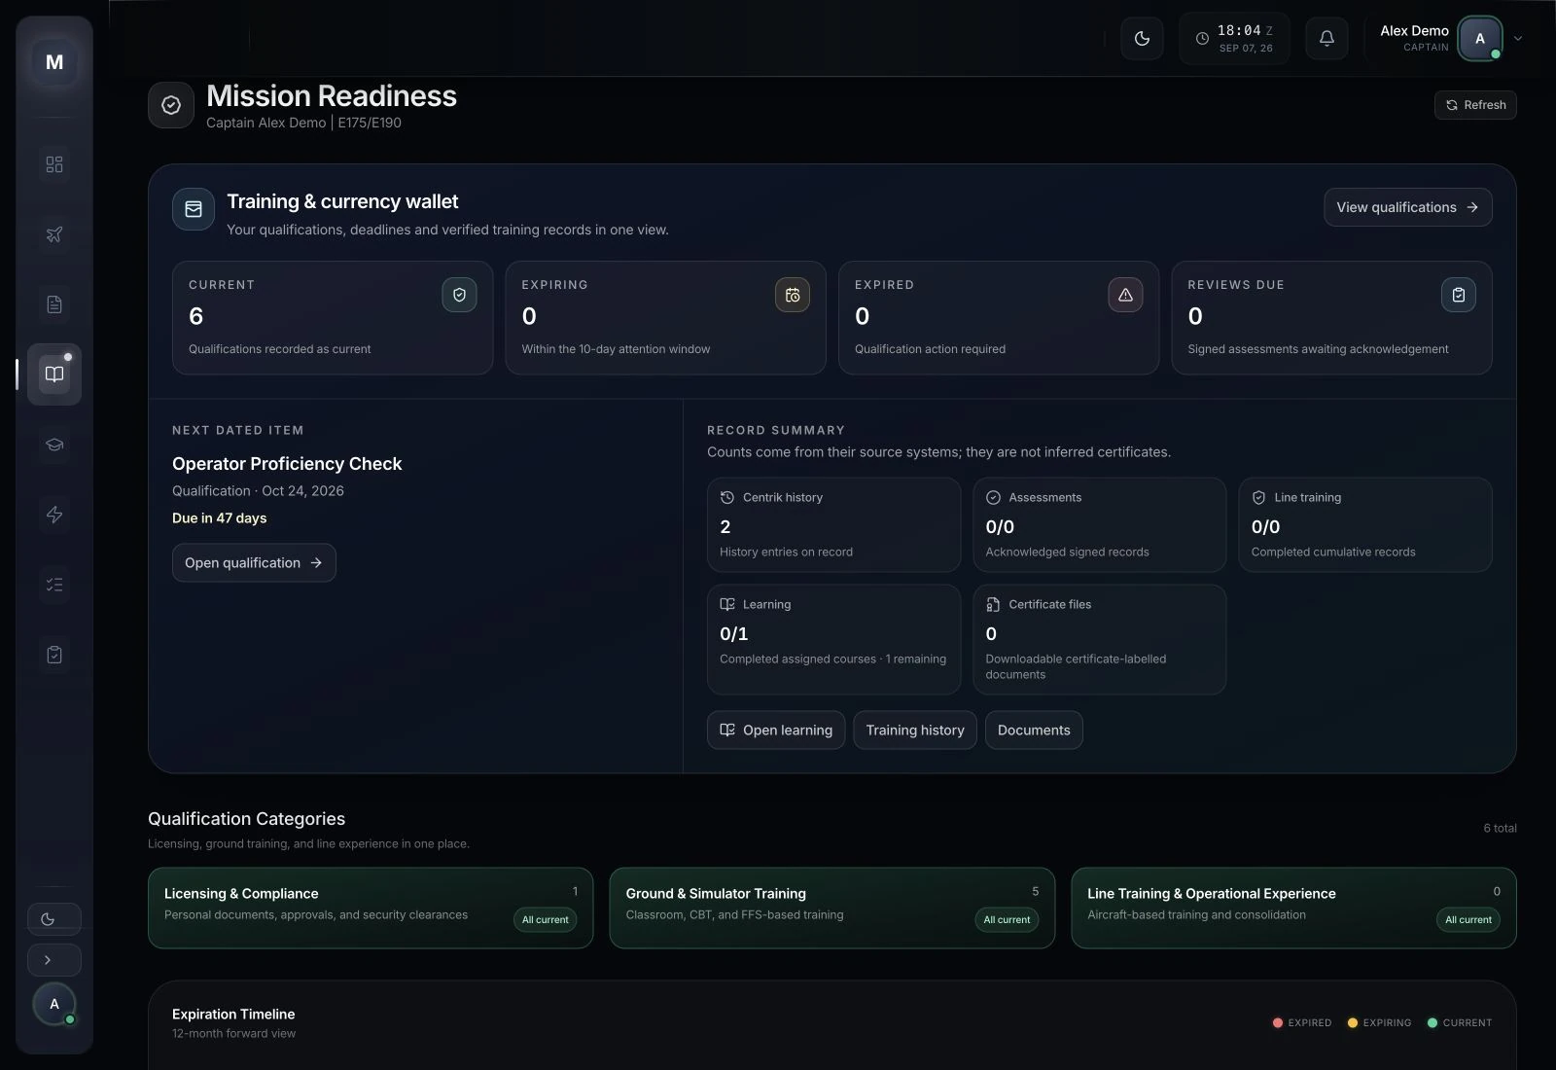Click Operator Proficiency Check title

(287, 464)
